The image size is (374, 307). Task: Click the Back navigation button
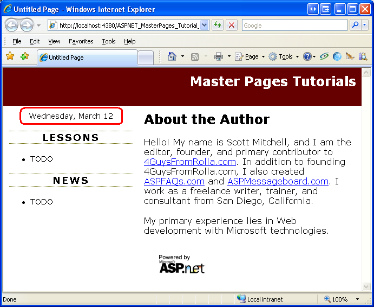(12, 25)
